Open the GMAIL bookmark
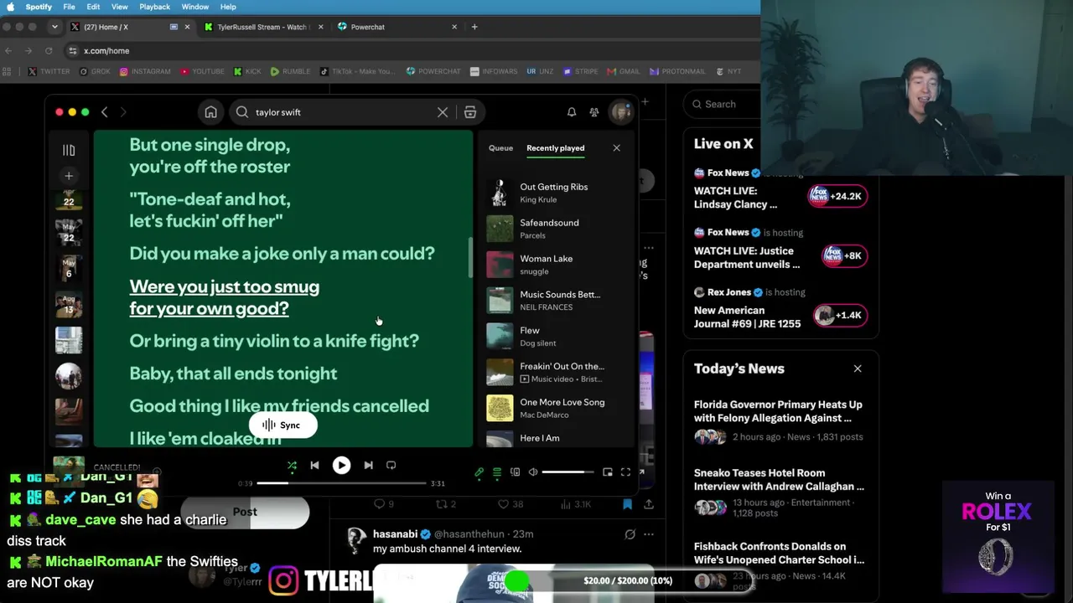Screen dimensions: 1073x603 [624, 72]
